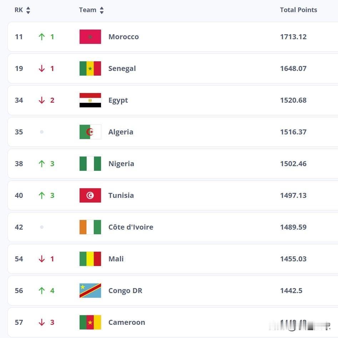Screen dimensions: 338x338
Task: Click the Team column header label
Action: [x=87, y=10]
